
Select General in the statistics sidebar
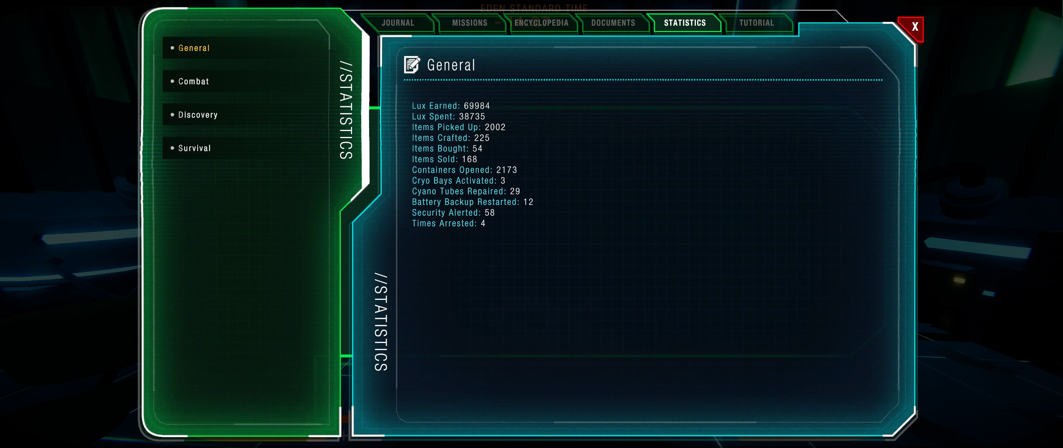246,48
